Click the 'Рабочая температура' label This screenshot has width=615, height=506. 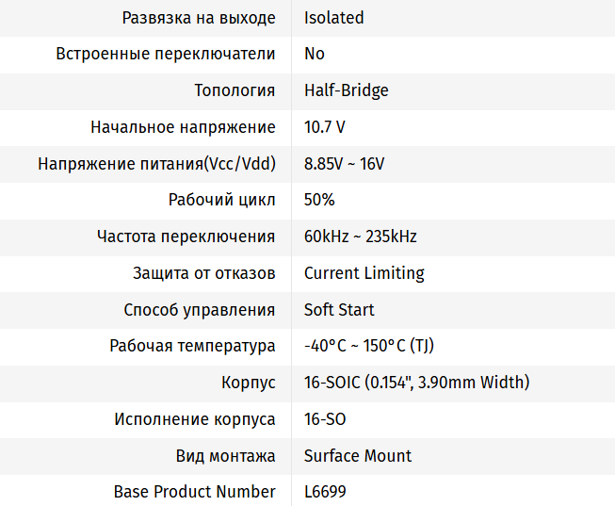(x=192, y=346)
